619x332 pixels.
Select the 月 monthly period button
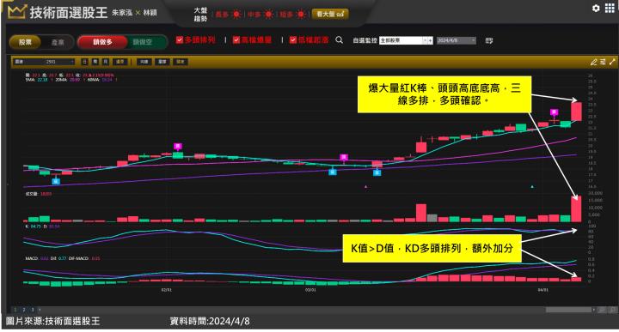click(x=106, y=62)
